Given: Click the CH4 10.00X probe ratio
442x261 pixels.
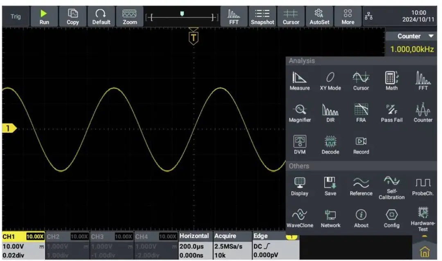Looking at the screenshot, I should (x=168, y=236).
